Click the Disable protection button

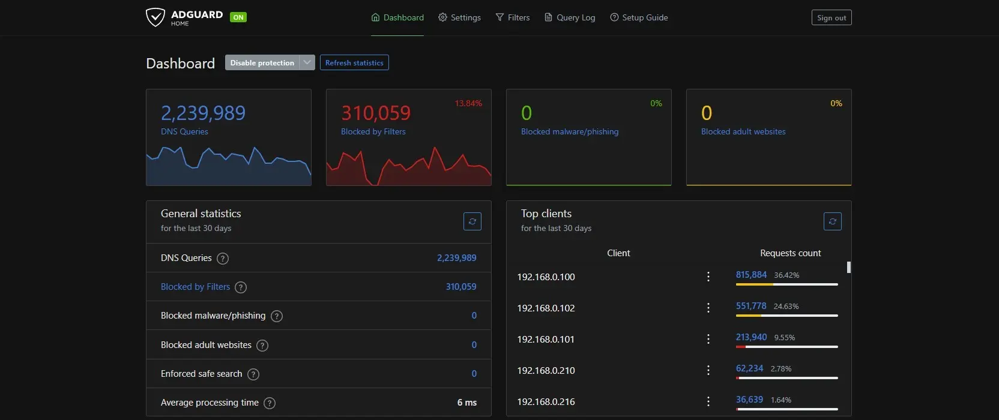262,62
